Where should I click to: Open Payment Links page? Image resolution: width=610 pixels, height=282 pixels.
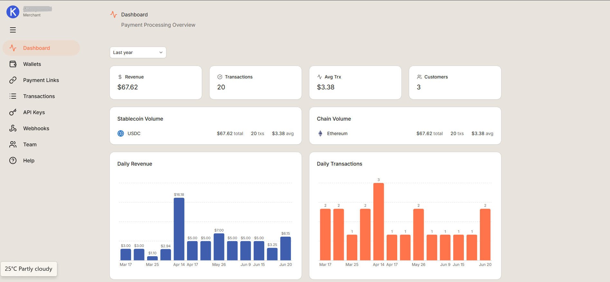pyautogui.click(x=41, y=80)
